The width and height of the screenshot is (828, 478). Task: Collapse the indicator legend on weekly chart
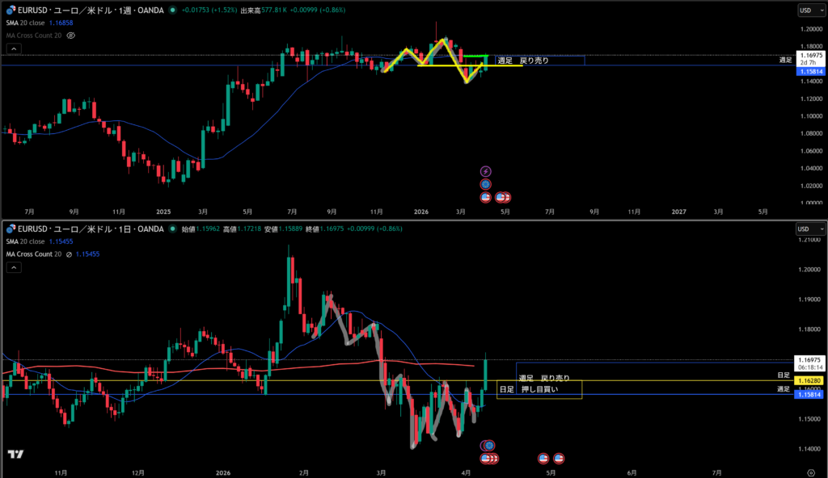pos(12,48)
